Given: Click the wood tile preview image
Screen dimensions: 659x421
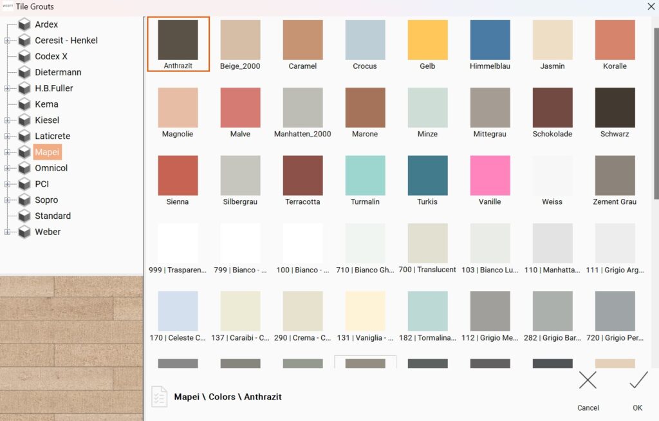Looking at the screenshot, I should tap(71, 348).
